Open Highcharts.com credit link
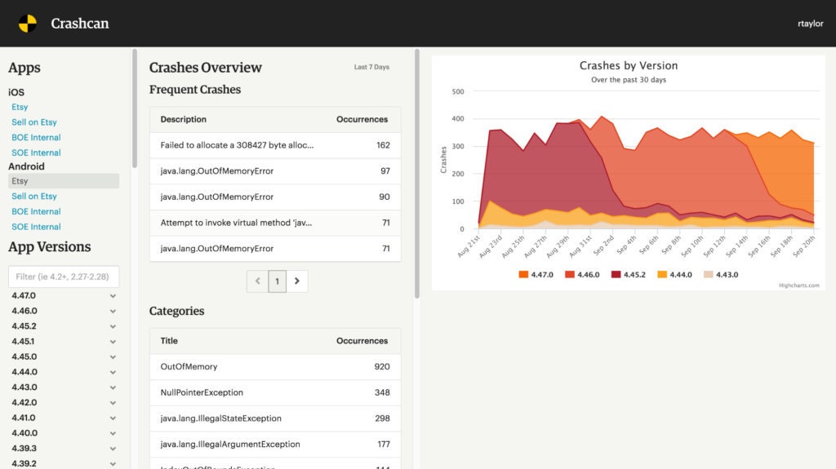This screenshot has height=469, width=836. click(798, 285)
